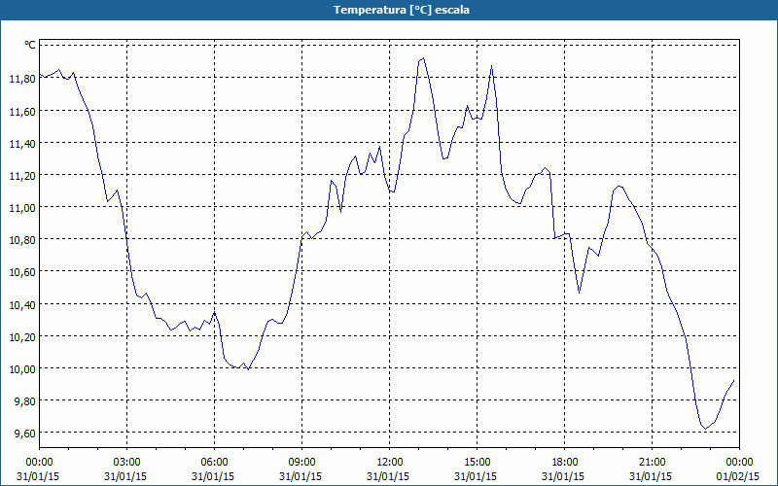Screen dimensions: 778x486
Task: Click the 09:00 x-axis time label
Action: (301, 463)
